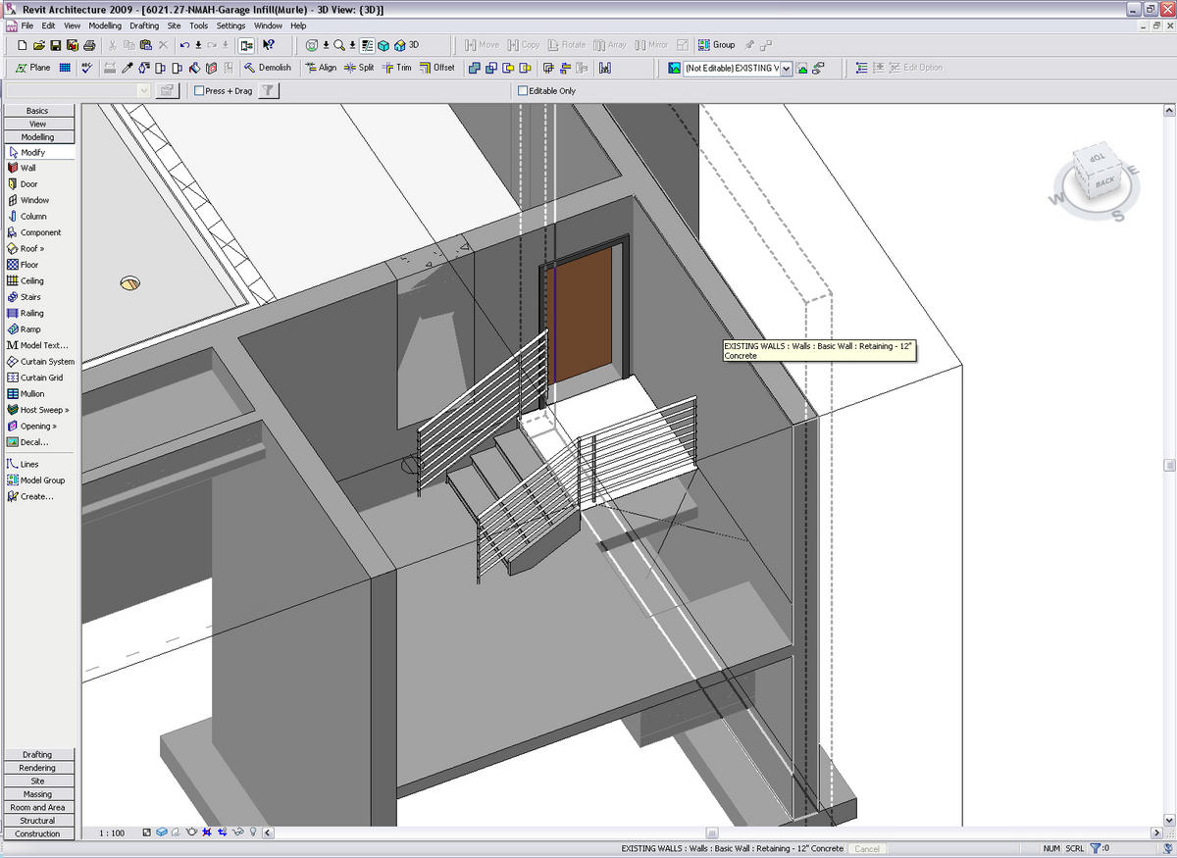Open the Settings menu

pos(230,25)
